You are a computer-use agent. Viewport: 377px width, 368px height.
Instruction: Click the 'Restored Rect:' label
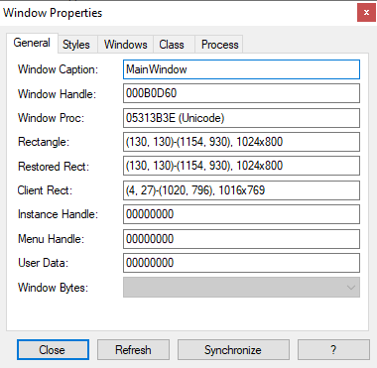click(x=54, y=166)
